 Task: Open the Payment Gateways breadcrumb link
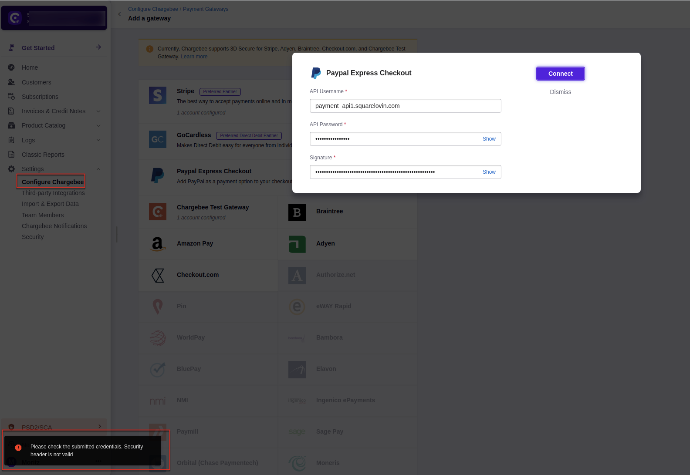(x=205, y=9)
